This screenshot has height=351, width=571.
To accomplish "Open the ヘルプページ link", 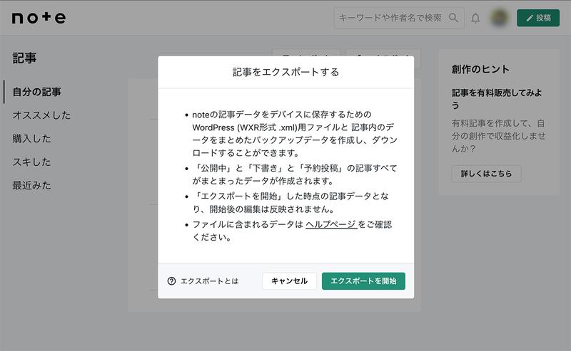I will pyautogui.click(x=331, y=224).
